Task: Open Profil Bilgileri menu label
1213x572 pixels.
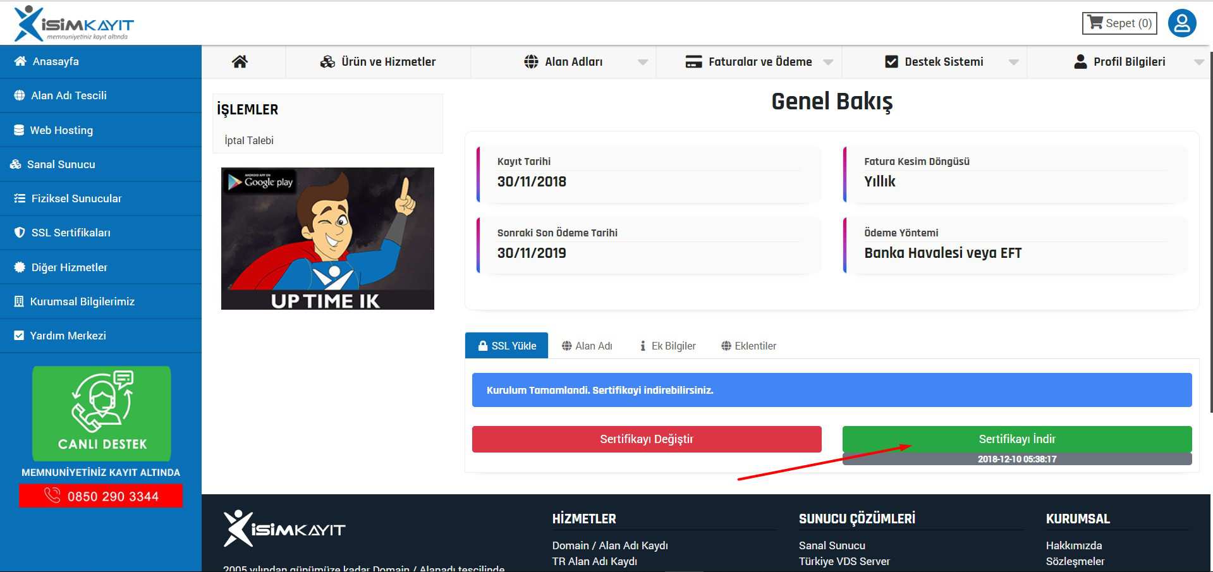Action: pos(1129,61)
